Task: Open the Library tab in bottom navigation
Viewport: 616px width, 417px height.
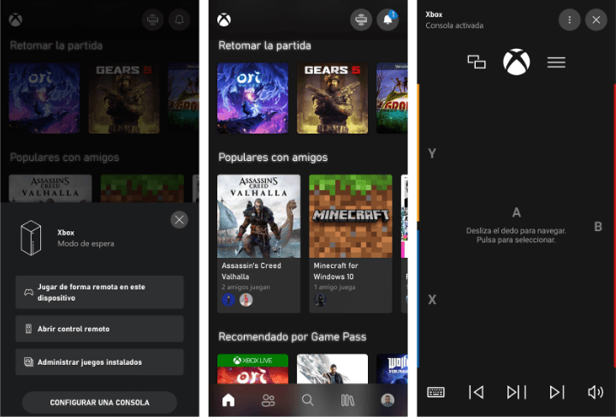Action: point(347,400)
